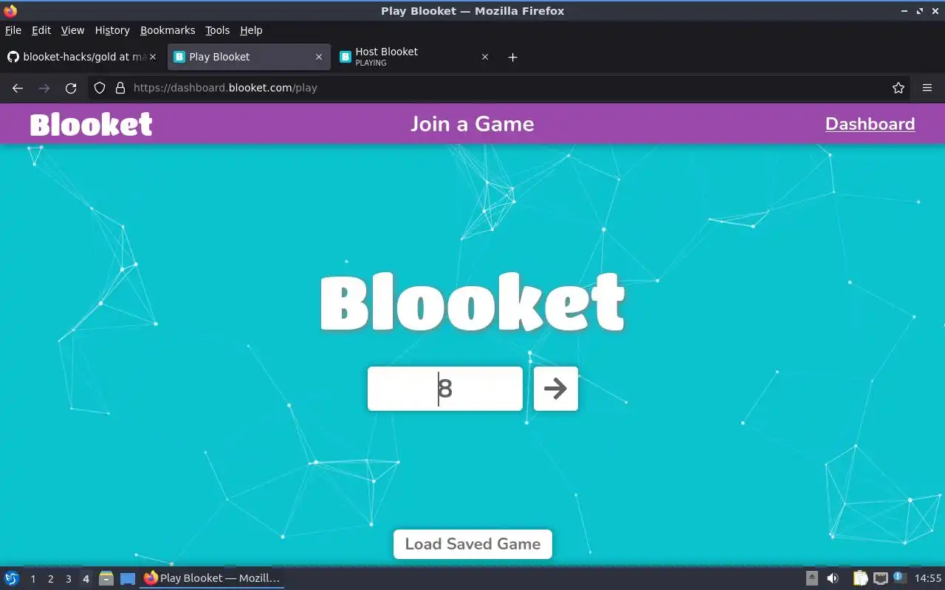Switch to workspace 1

tap(32, 579)
